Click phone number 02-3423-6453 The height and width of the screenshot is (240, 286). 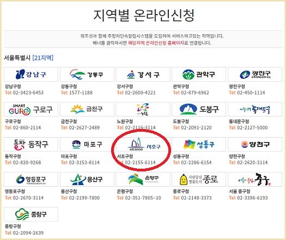[28, 93]
